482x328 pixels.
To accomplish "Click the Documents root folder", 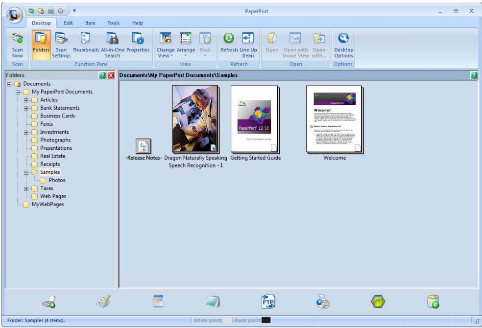I will click(x=37, y=84).
